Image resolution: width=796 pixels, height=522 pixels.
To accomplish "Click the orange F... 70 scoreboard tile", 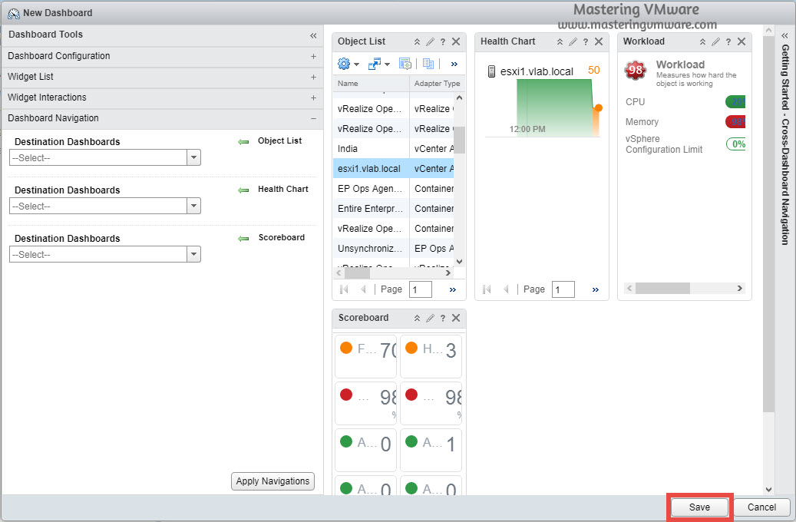I will click(x=365, y=356).
